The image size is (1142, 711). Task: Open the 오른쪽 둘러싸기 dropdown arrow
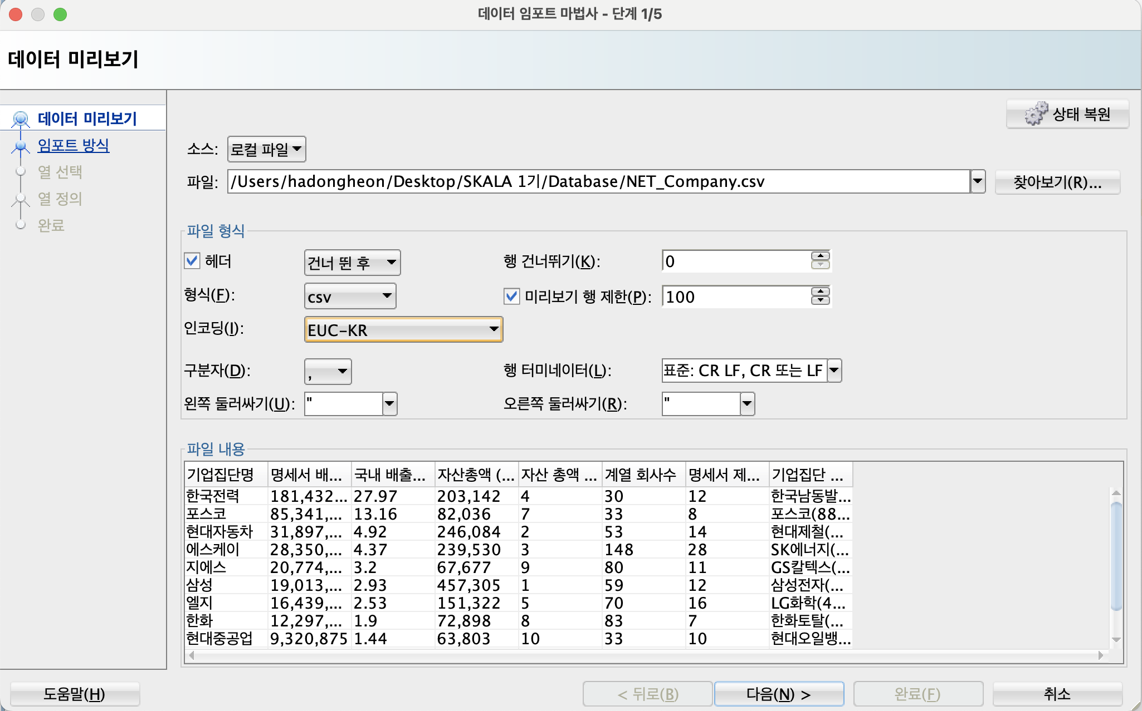click(748, 404)
